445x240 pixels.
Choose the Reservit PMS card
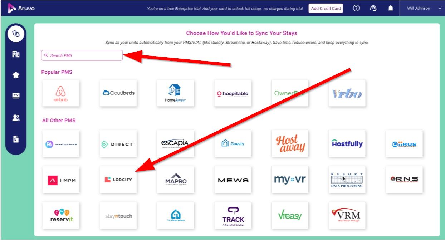[x=61, y=215]
